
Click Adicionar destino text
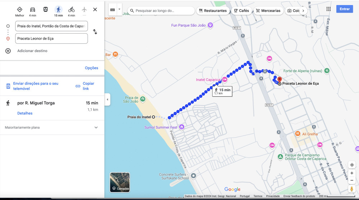(x=32, y=51)
